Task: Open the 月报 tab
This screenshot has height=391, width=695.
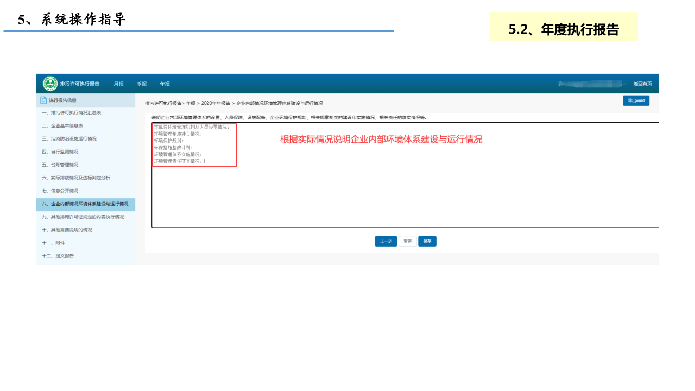Action: tap(118, 84)
